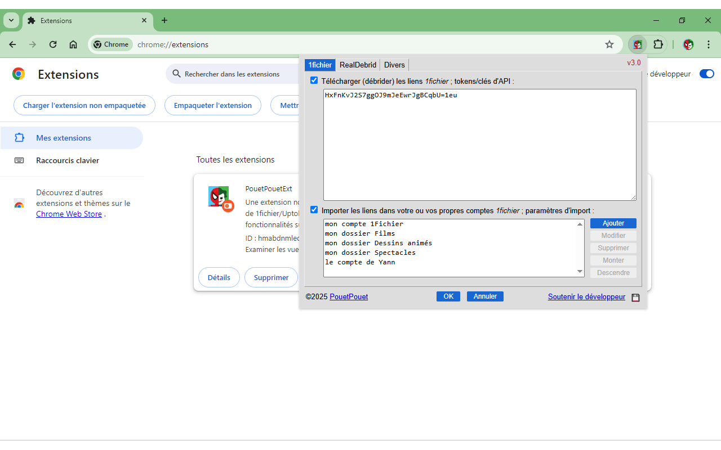This screenshot has height=450, width=721.
Task: Click inside the API tokens text area
Action: pyautogui.click(x=479, y=145)
